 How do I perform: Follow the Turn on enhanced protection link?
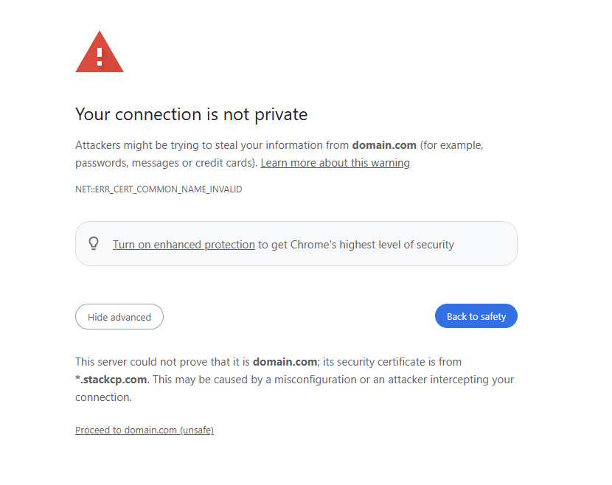[x=184, y=245]
